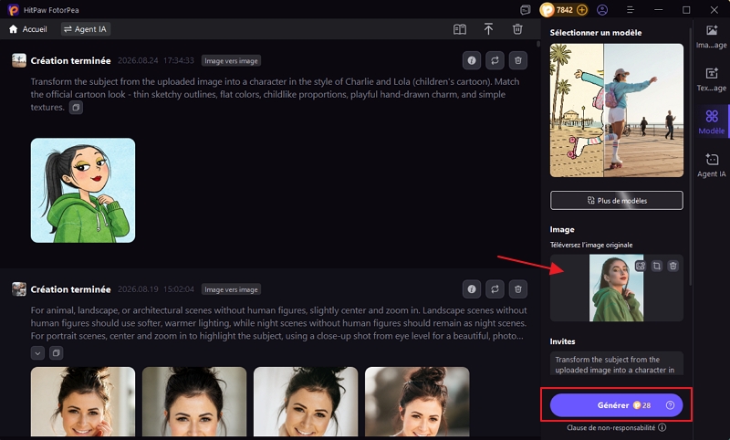Click the Image vers image tag of second creation
This screenshot has width=730, height=440.
coord(231,289)
